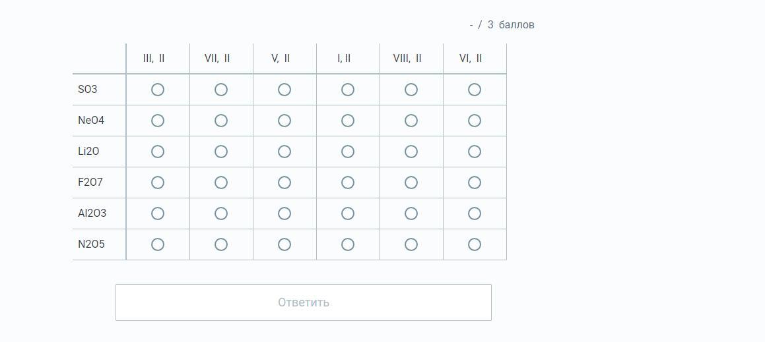This screenshot has width=765, height=342.
Task: Choose III, II option in SO3 row
Action: coord(158,90)
